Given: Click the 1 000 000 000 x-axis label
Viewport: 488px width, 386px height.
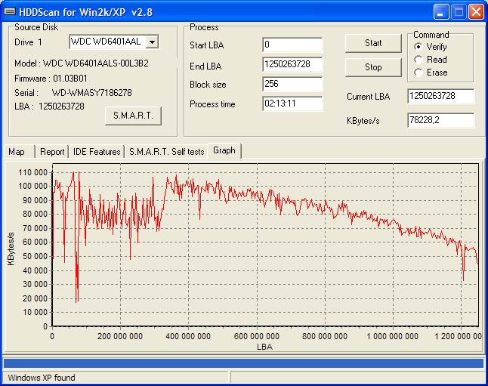Looking at the screenshot, I should (x=393, y=336).
